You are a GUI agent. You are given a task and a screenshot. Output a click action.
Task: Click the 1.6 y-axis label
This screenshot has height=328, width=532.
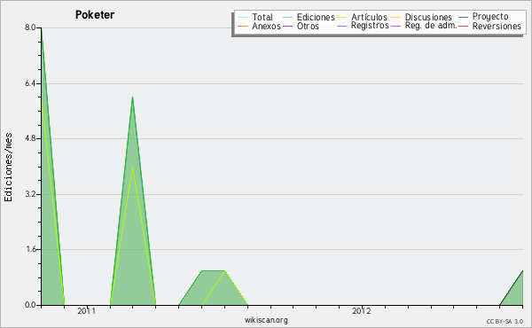(30, 249)
